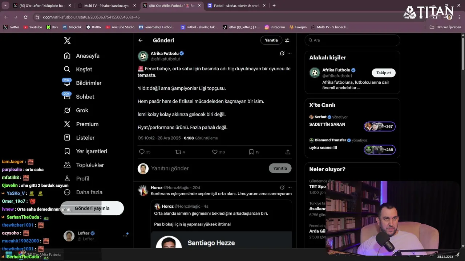The width and height of the screenshot is (465, 261).
Task: Click Grok icon on Horoz reply
Action: [282, 187]
